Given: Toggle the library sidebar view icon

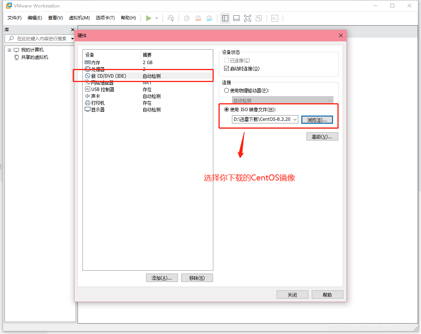Looking at the screenshot, I should coord(225,18).
